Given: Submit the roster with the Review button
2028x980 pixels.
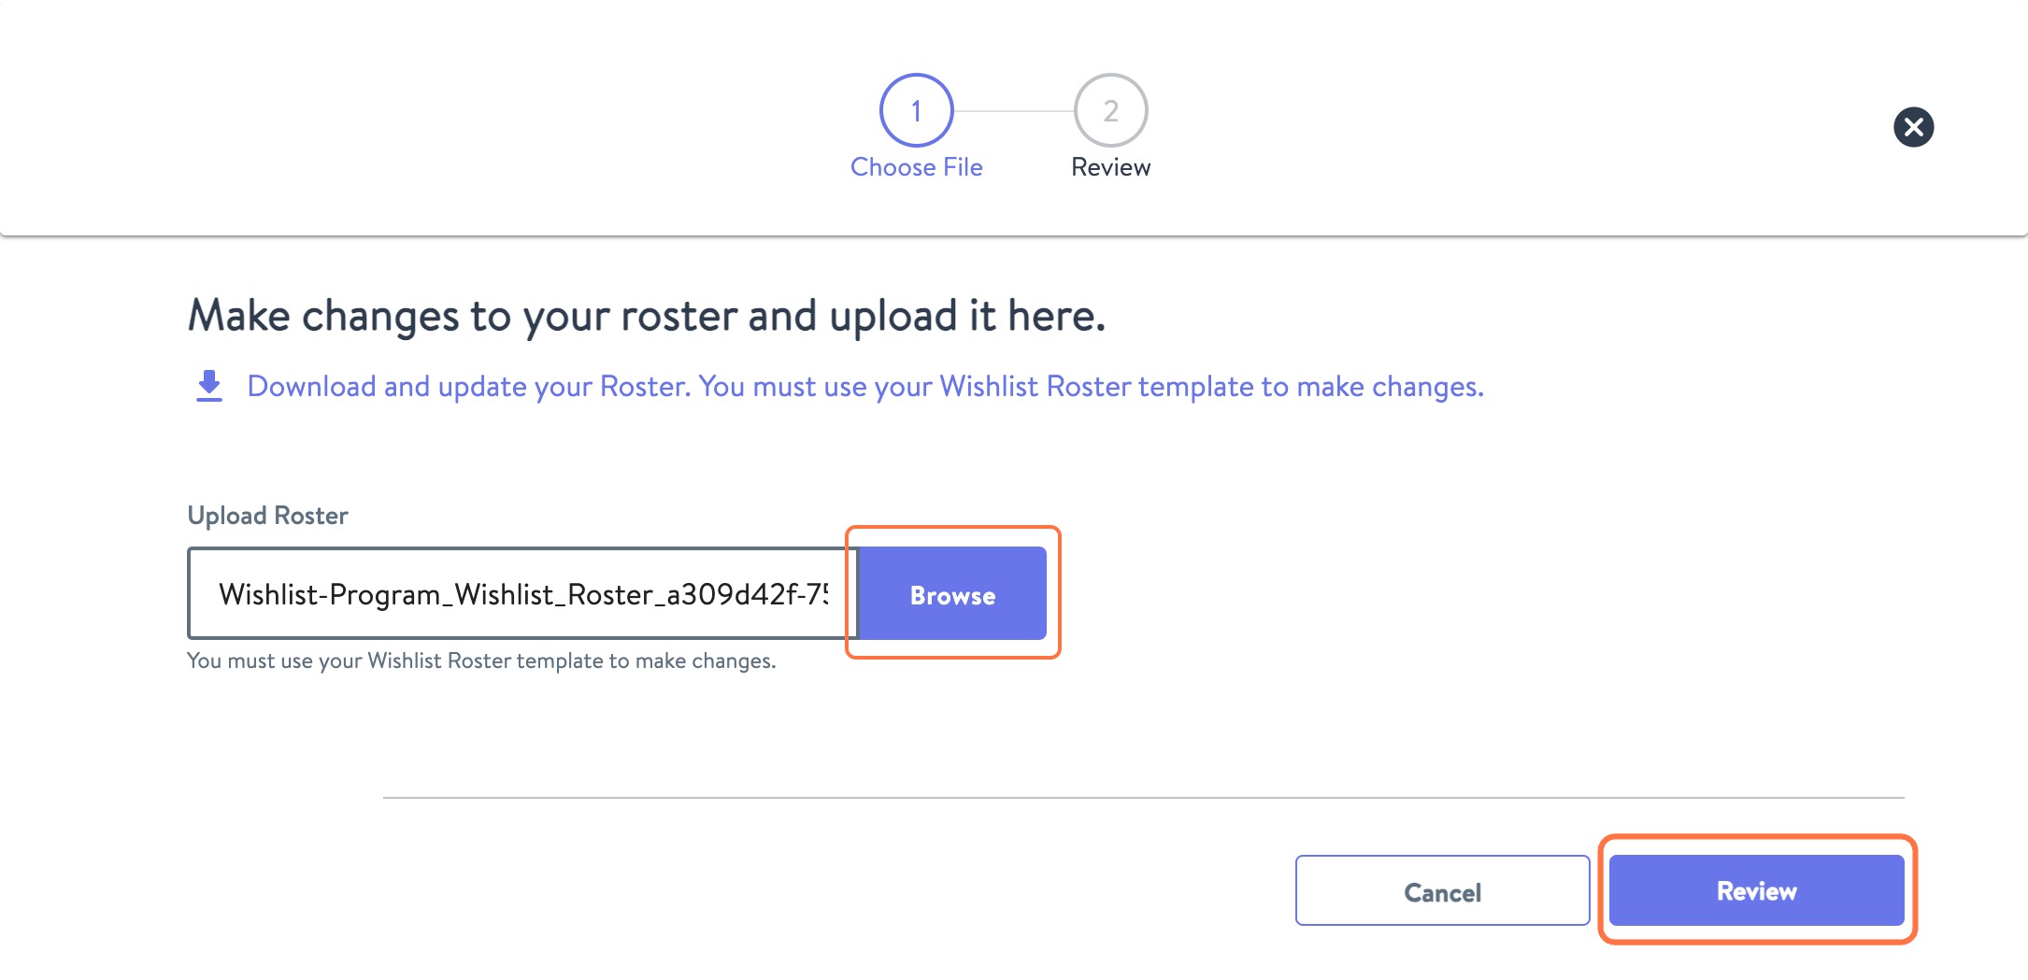Looking at the screenshot, I should tap(1756, 890).
